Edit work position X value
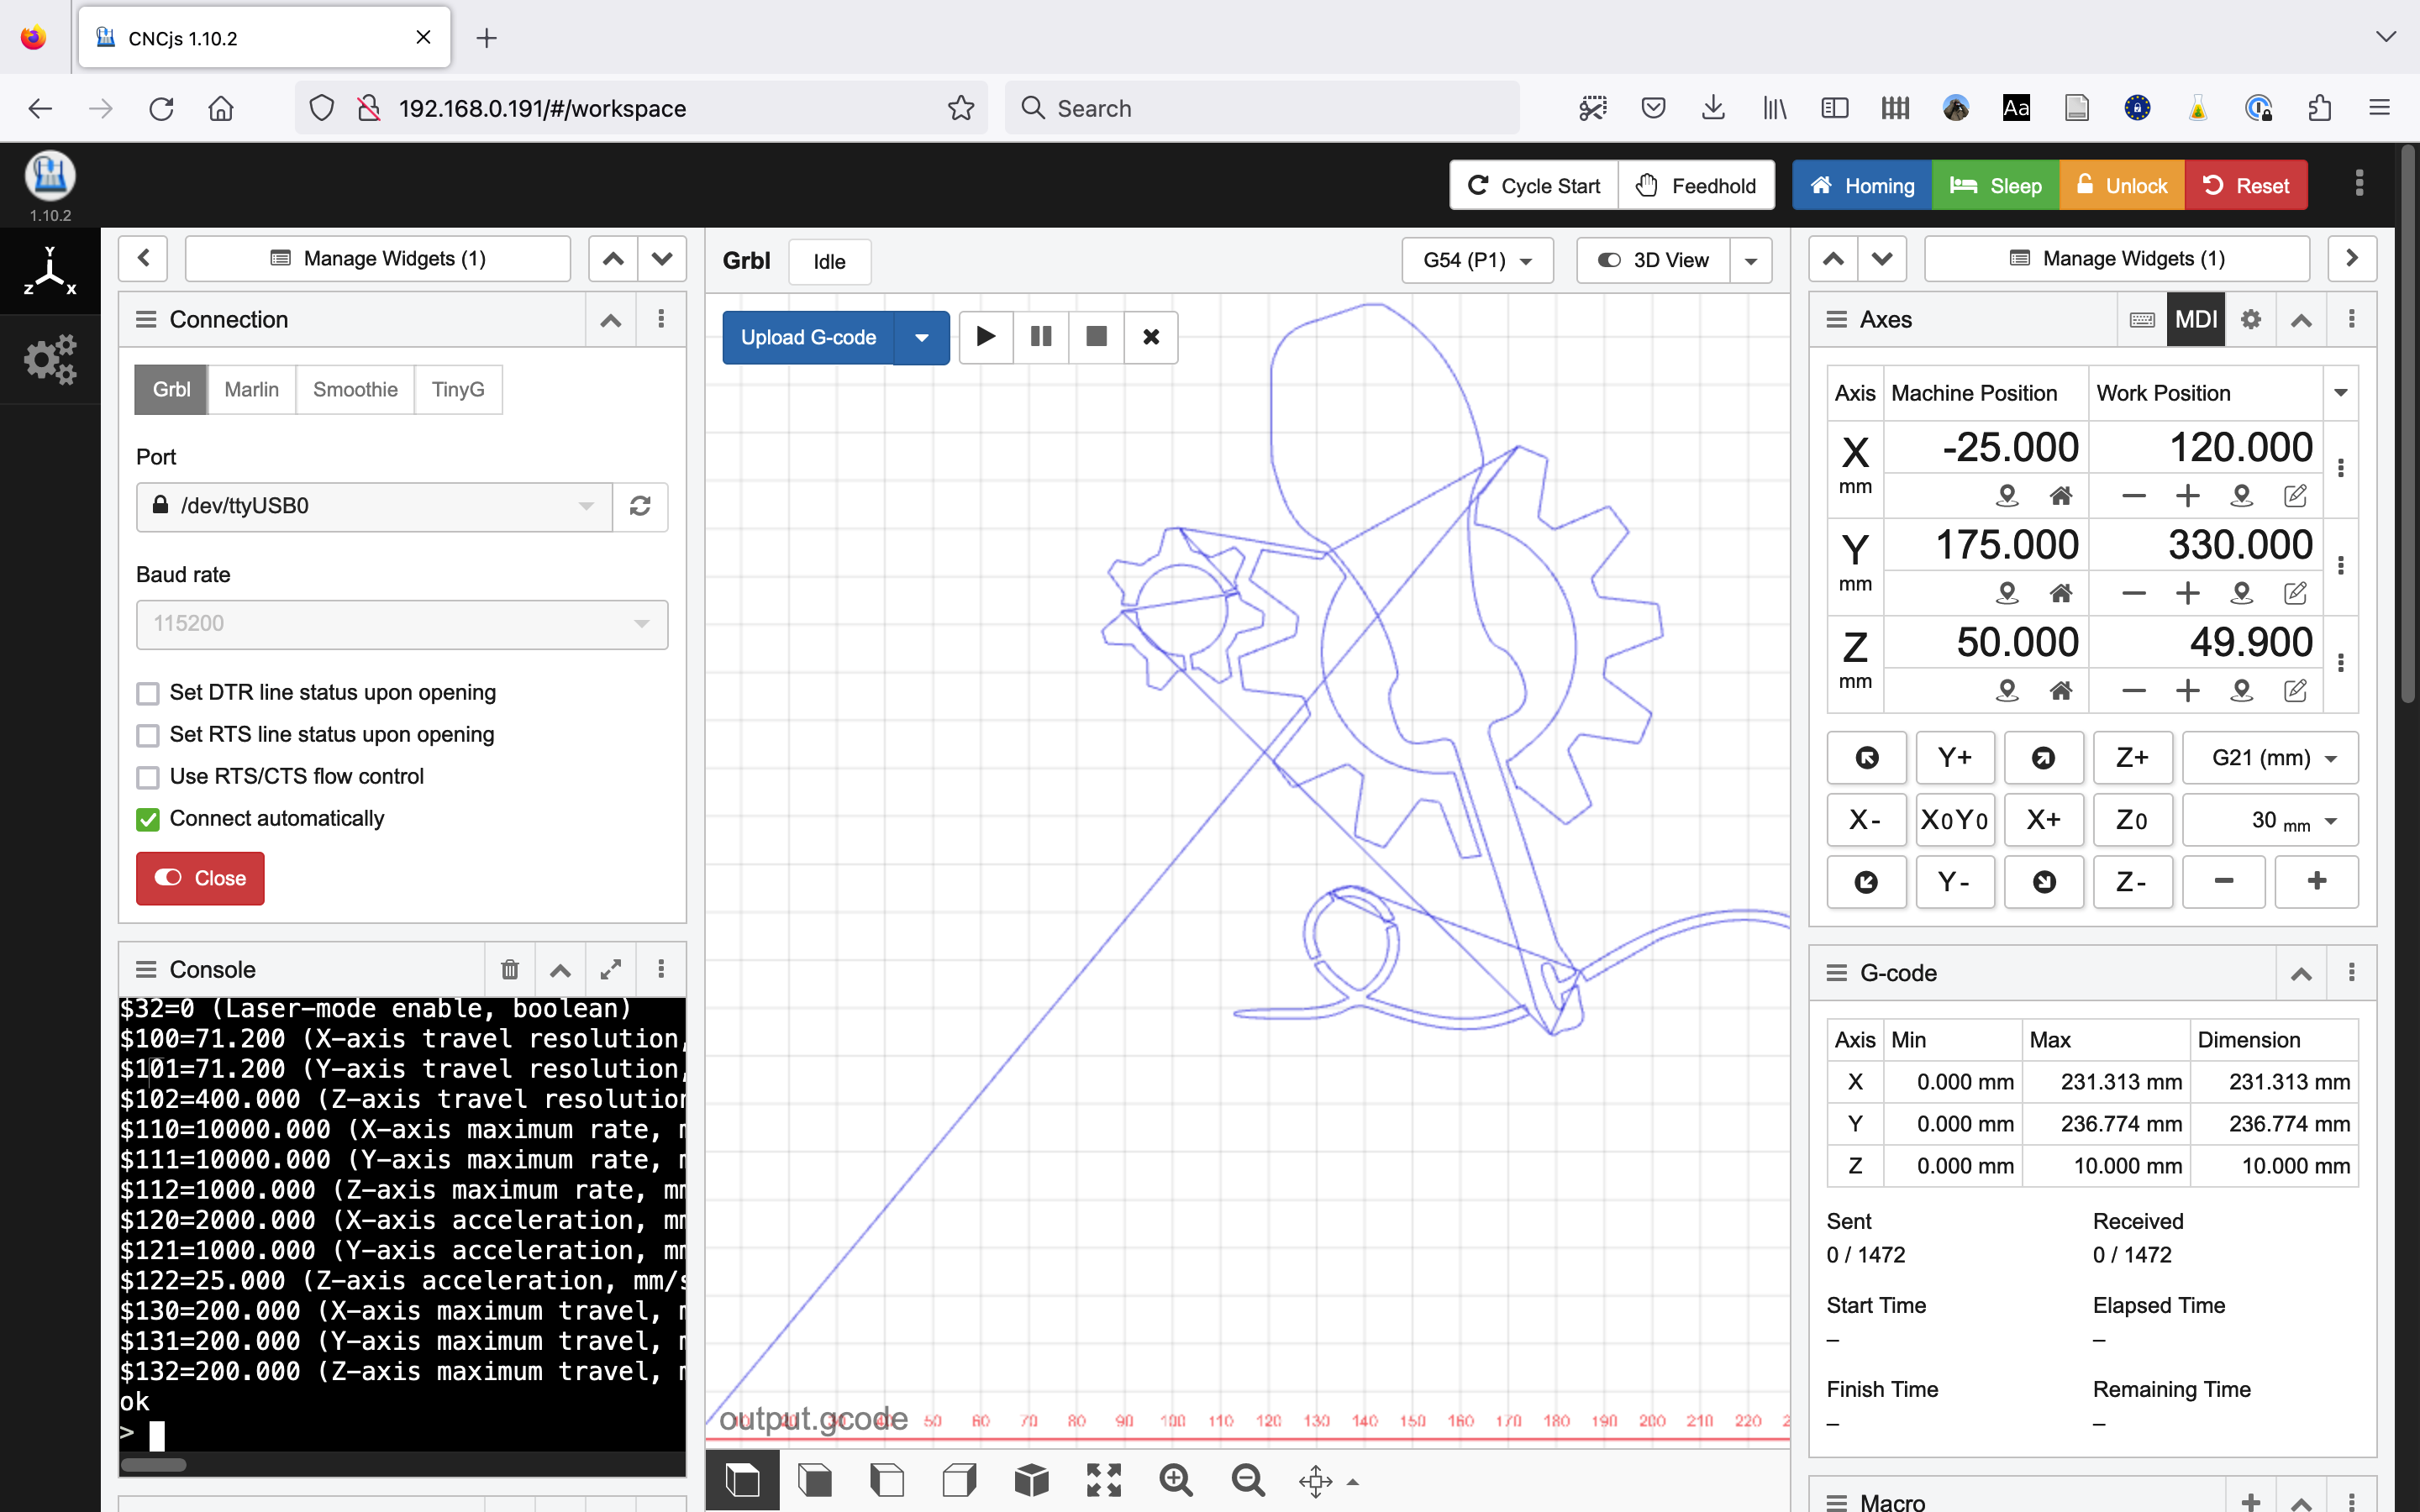2420x1512 pixels. [2295, 496]
